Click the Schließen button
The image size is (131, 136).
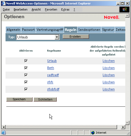[x=45, y=99]
